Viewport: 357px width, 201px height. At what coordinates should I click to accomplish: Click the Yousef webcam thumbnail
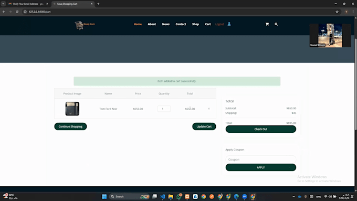pos(330,35)
